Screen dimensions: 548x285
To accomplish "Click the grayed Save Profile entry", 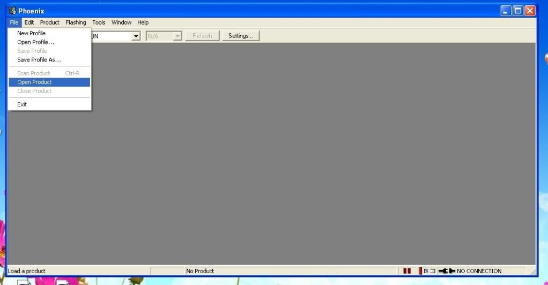I will [x=49, y=51].
